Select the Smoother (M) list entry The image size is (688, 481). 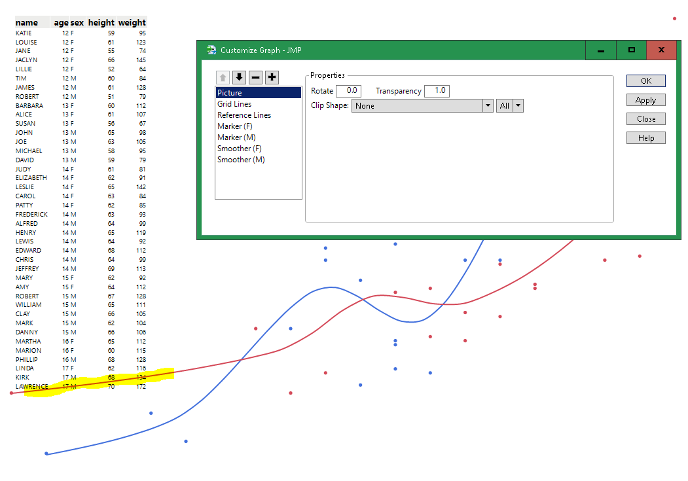point(240,159)
